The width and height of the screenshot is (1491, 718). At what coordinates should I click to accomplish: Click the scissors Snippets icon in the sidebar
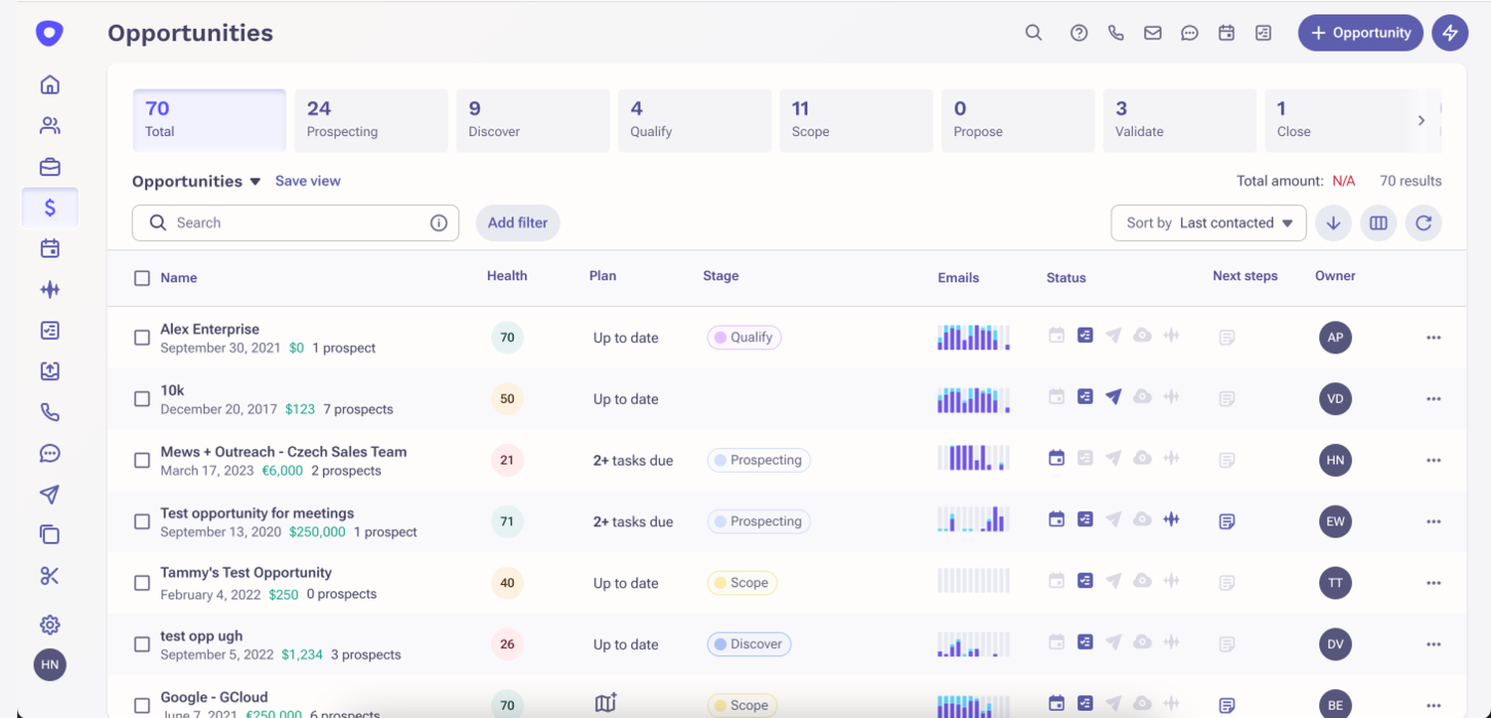[x=50, y=575]
